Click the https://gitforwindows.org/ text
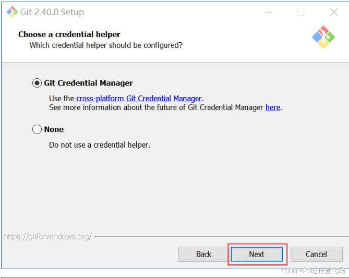 click(x=47, y=237)
